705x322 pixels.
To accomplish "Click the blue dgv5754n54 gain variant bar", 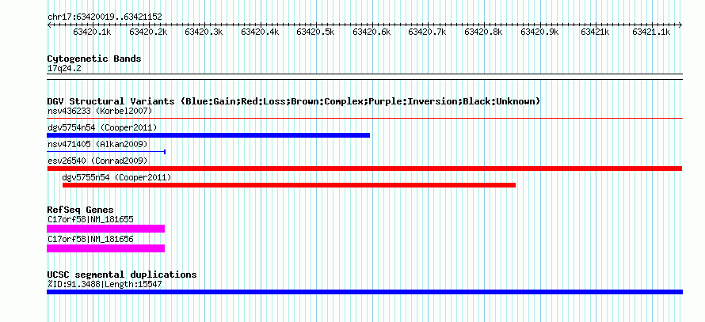I will point(208,135).
